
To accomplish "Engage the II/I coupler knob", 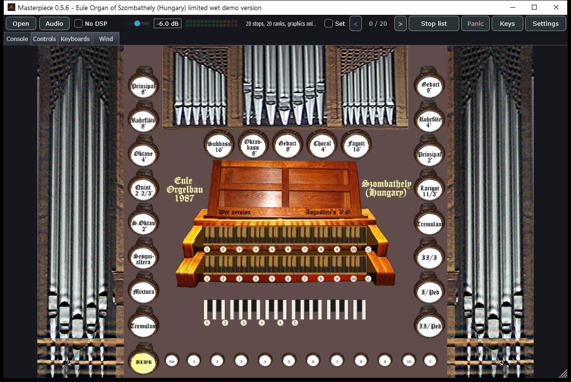I will (429, 257).
